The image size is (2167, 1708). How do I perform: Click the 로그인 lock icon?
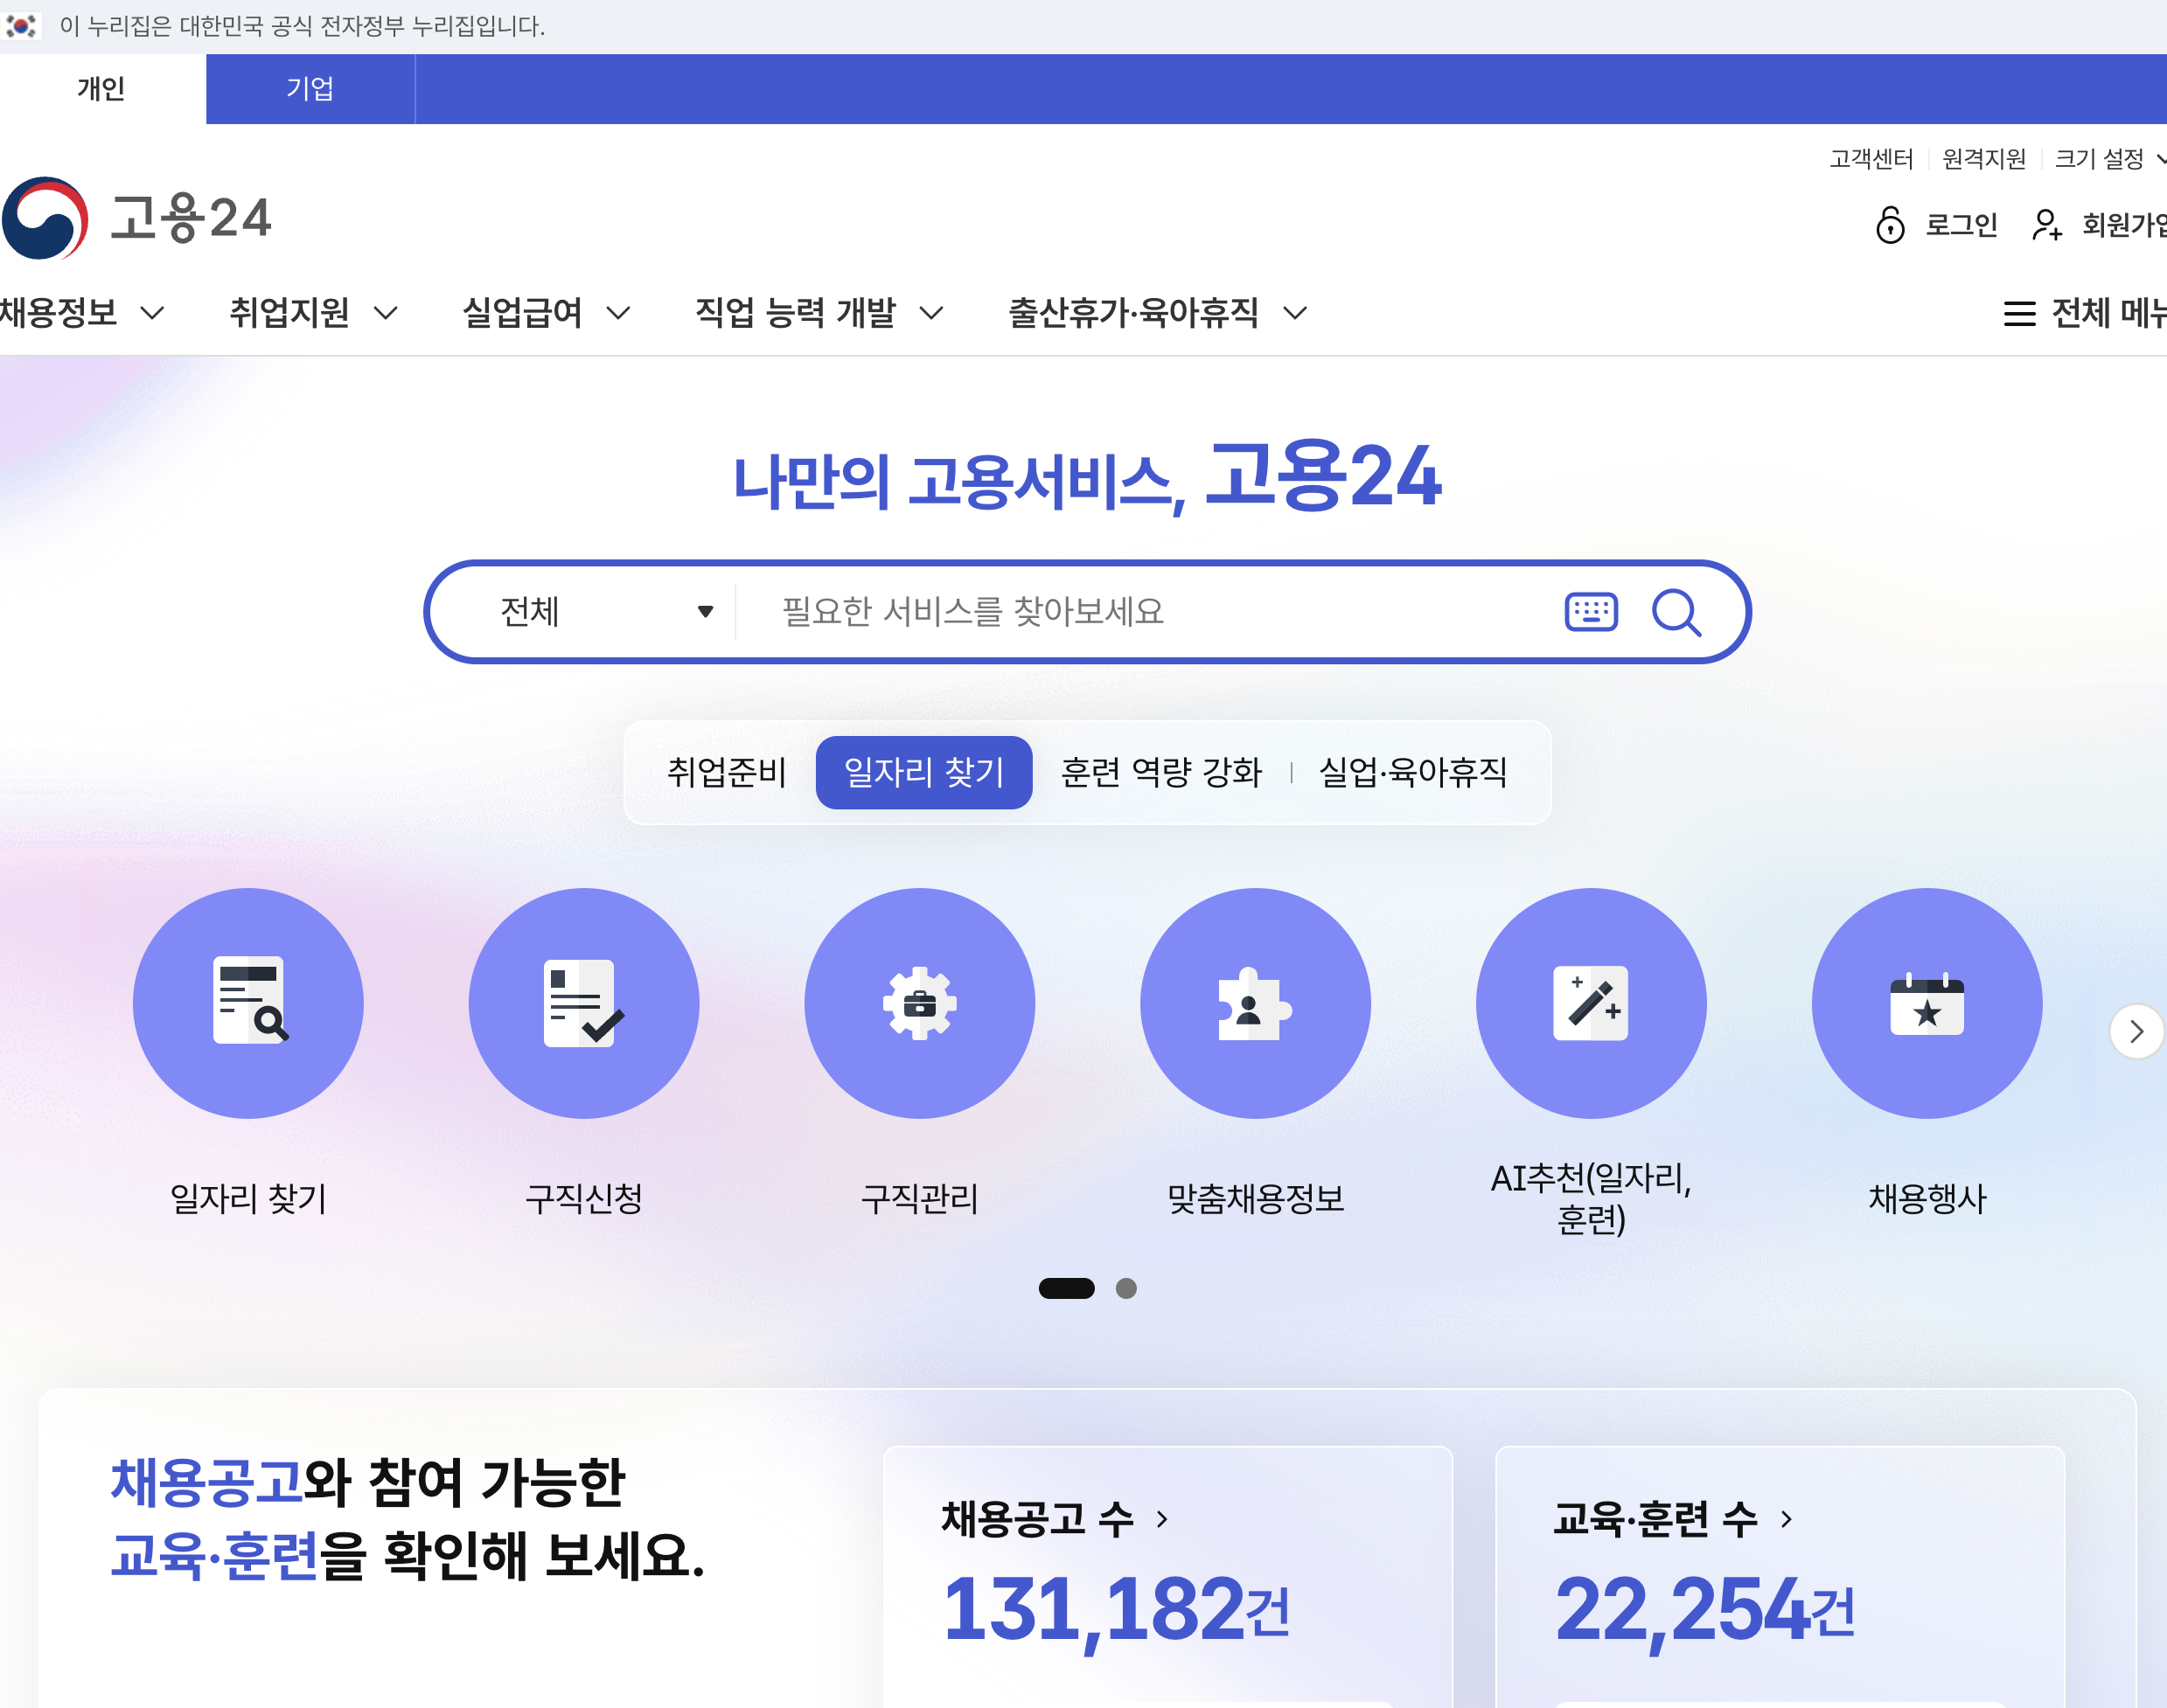click(1890, 224)
